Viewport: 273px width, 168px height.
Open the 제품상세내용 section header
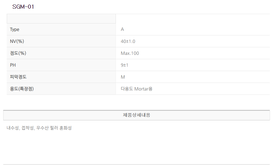pyautogui.click(x=137, y=115)
